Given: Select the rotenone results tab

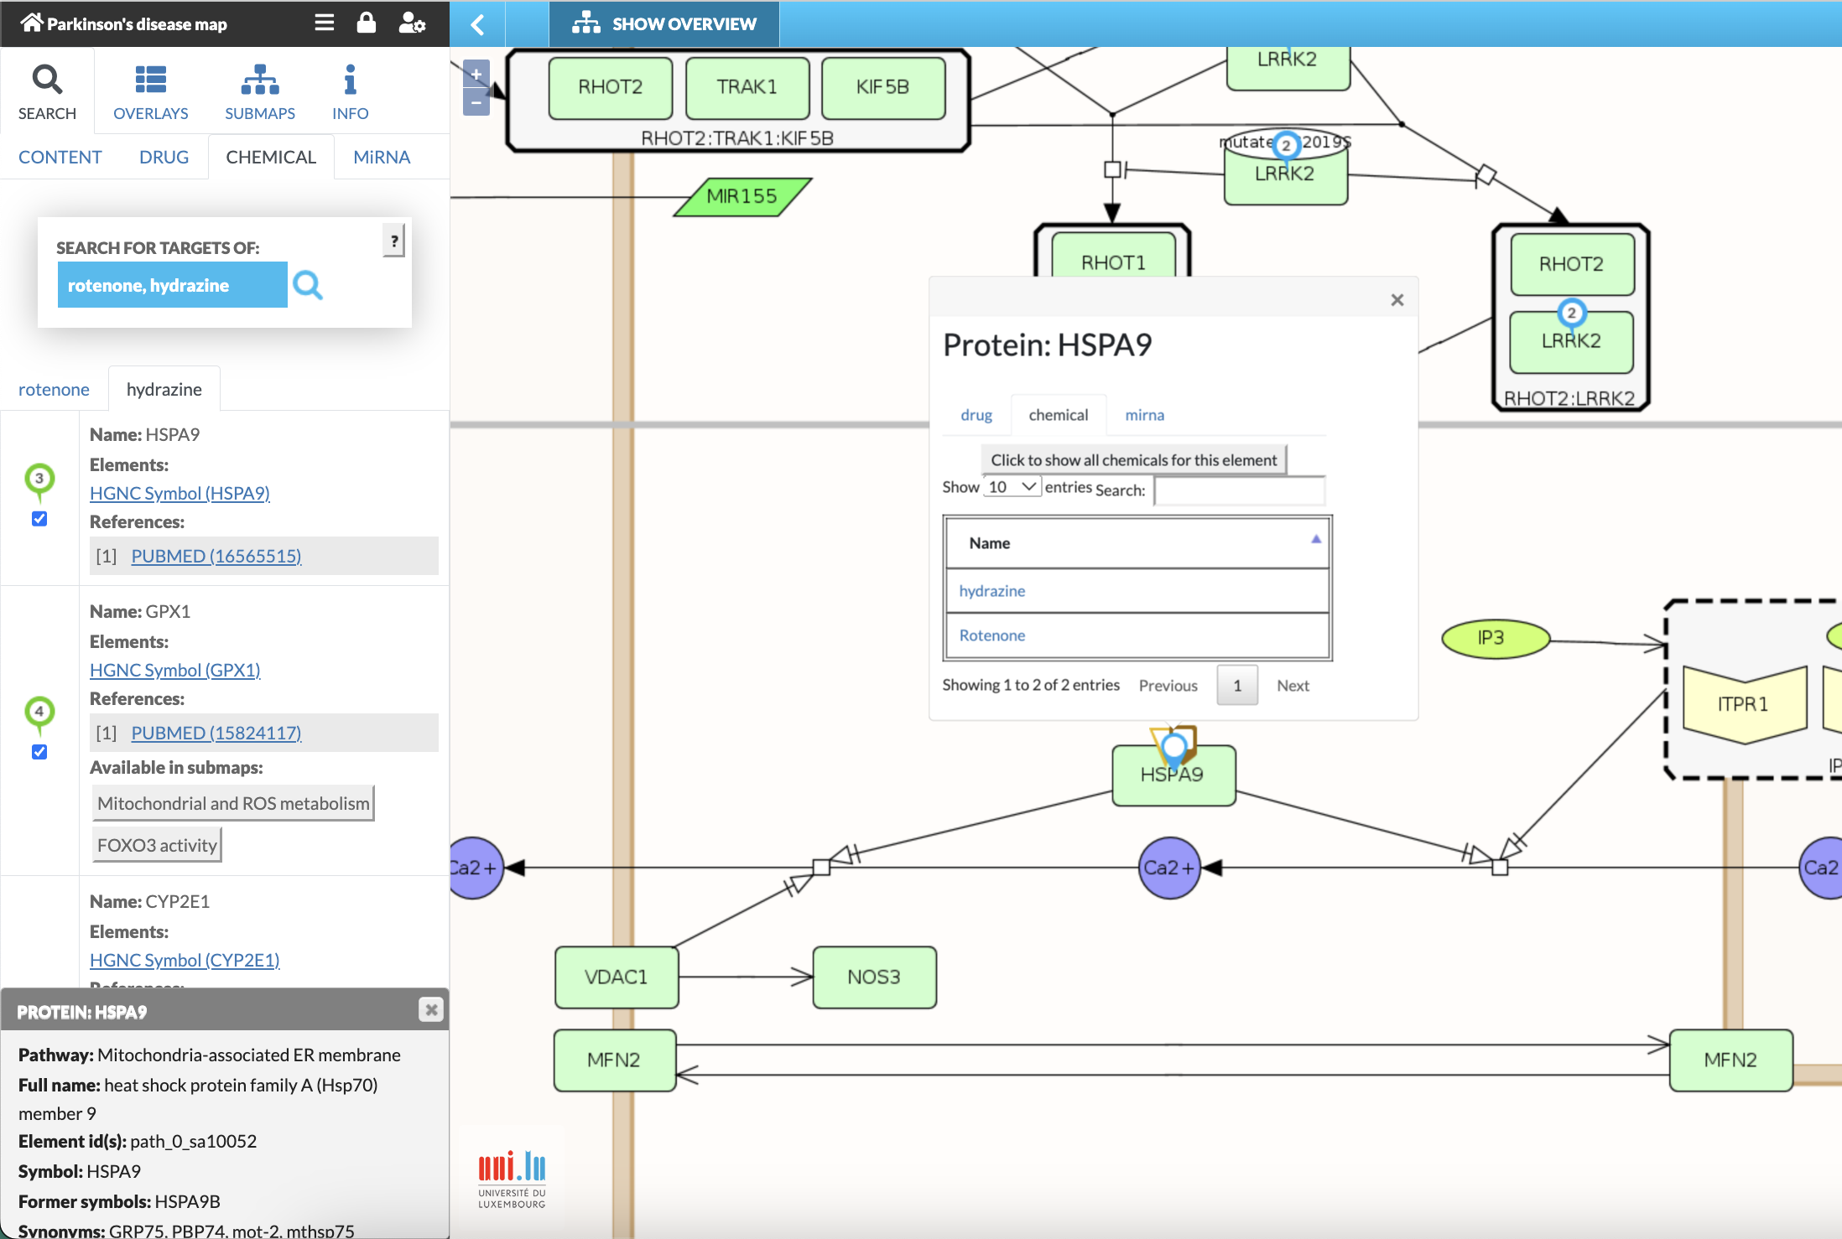Looking at the screenshot, I should coord(54,389).
